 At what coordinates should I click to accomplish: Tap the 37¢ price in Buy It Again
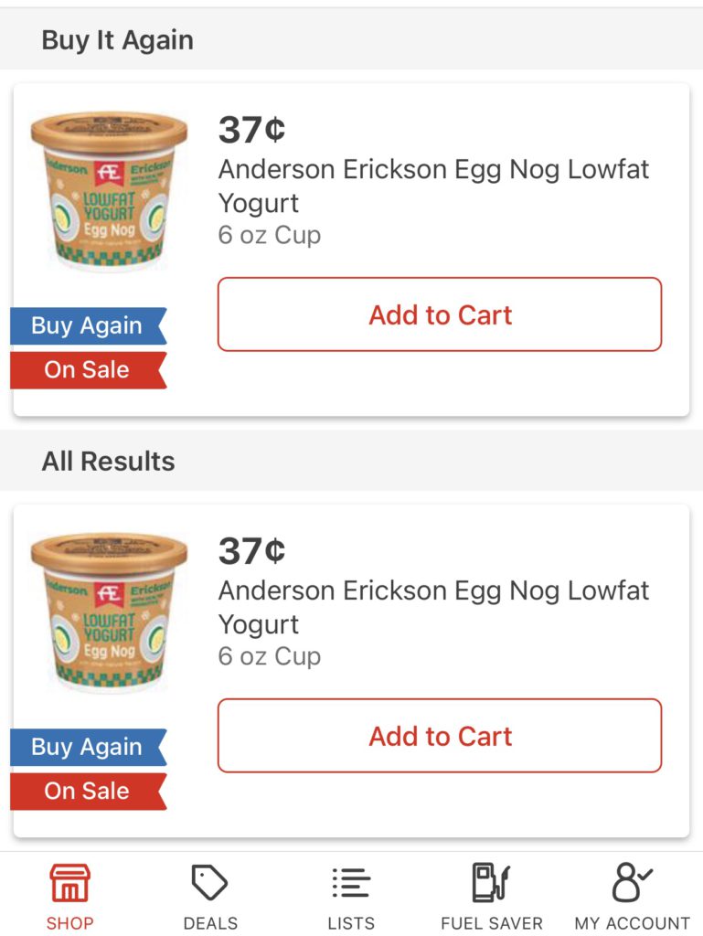tap(251, 131)
